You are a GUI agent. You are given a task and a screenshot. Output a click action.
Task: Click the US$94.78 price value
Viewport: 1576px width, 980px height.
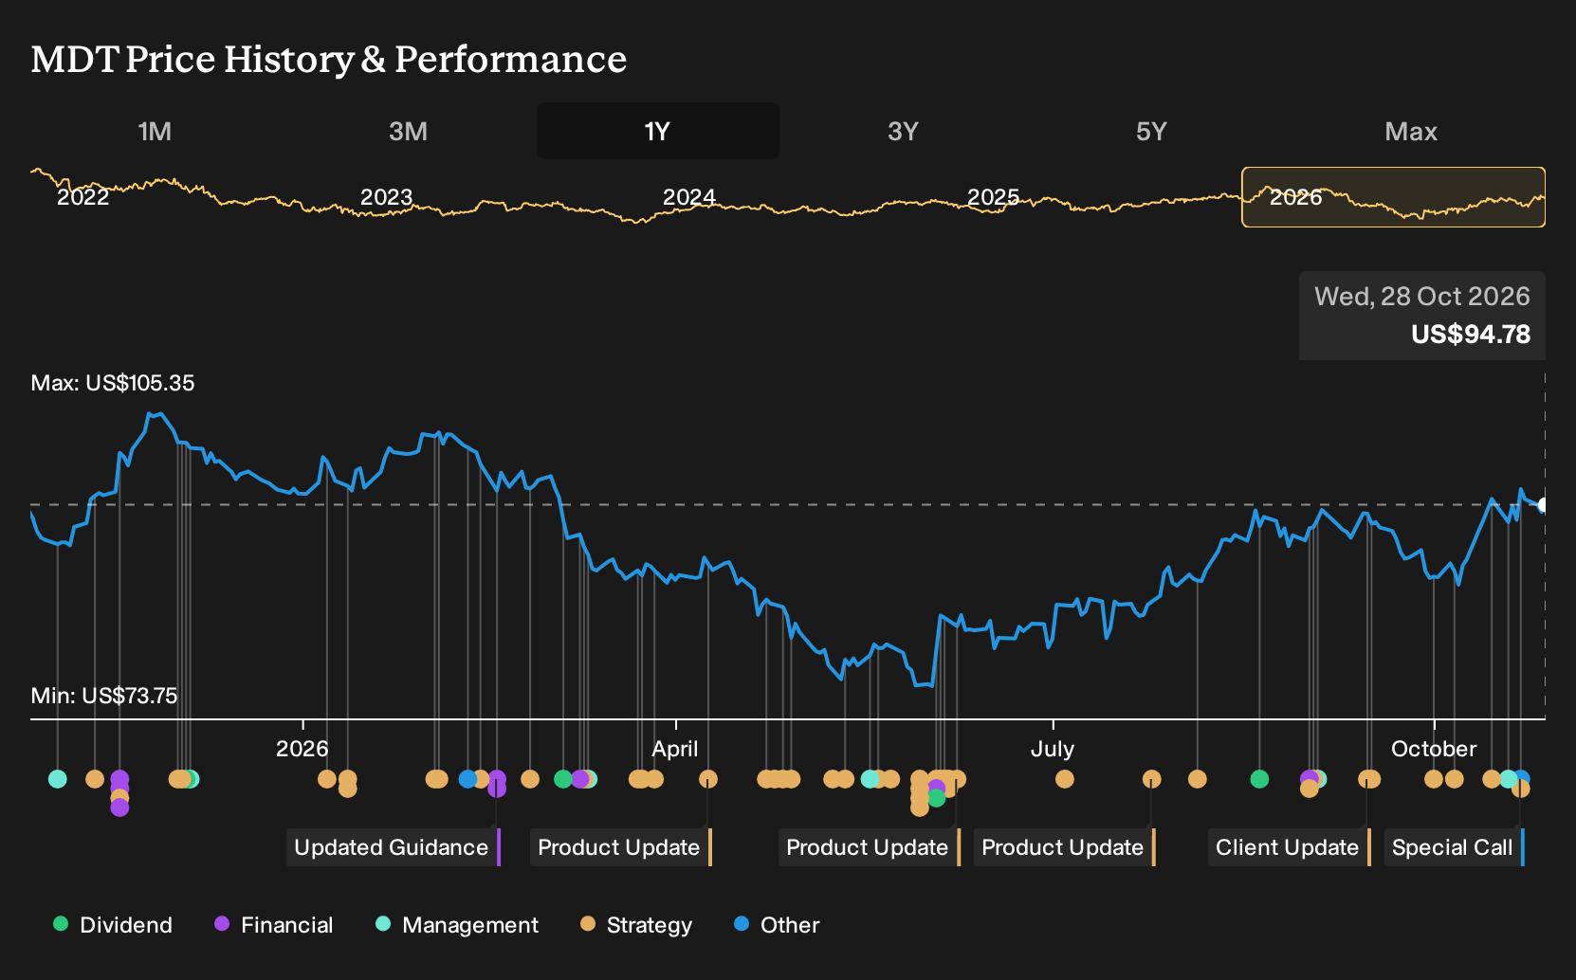1471,335
